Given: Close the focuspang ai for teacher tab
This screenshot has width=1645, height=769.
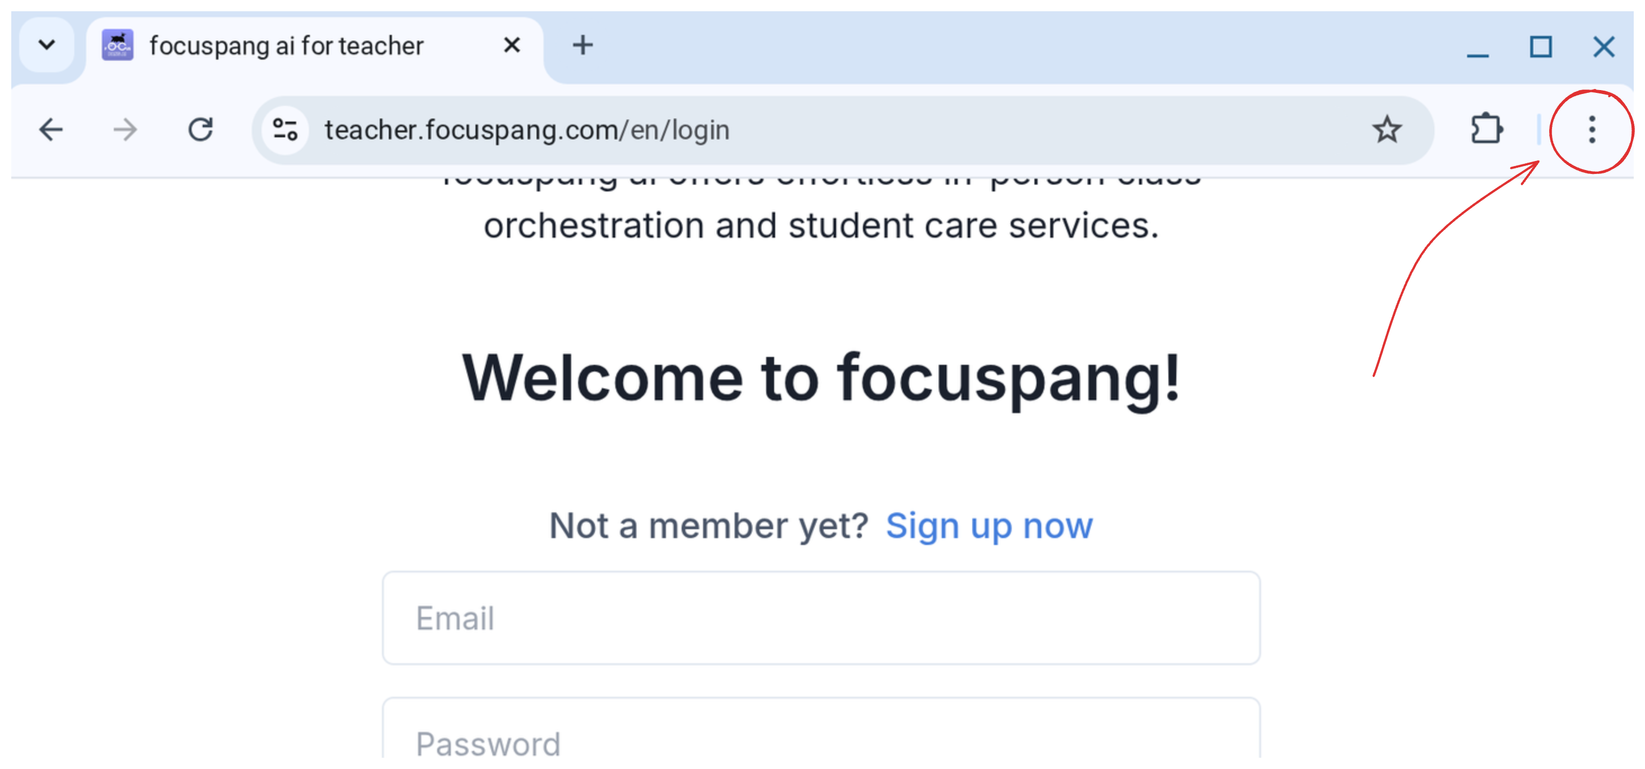Looking at the screenshot, I should click(512, 45).
